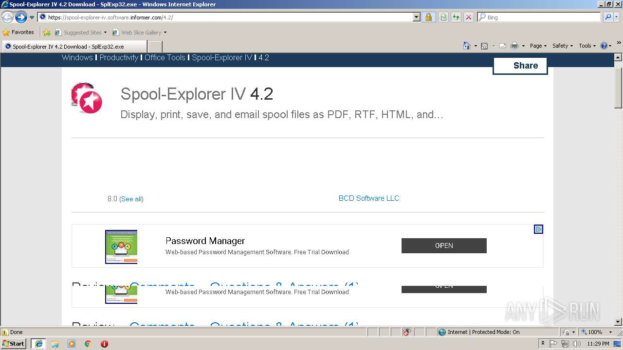Click the Compatibility View icon
The image size is (623, 350).
443,17
